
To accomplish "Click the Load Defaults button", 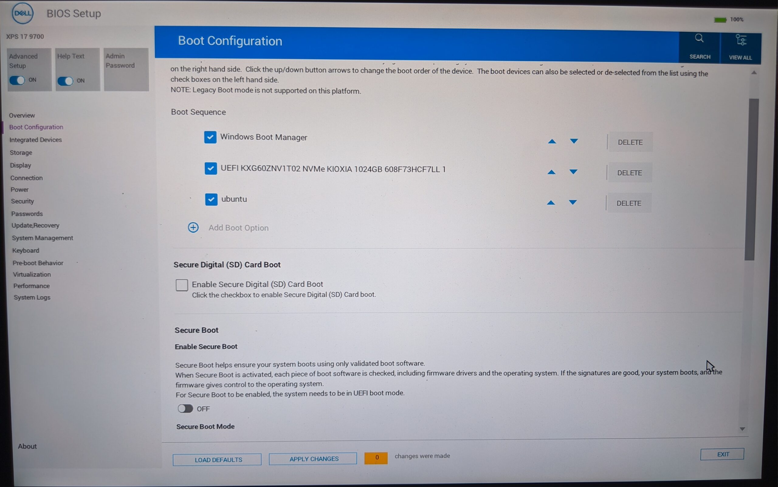I will 217,460.
